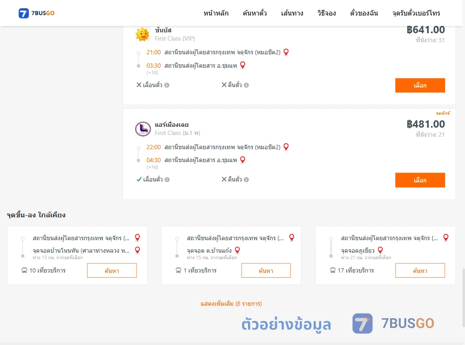Click bus icon next to 17 เที่ยวบริการ
465x345 pixels.
[332, 270]
